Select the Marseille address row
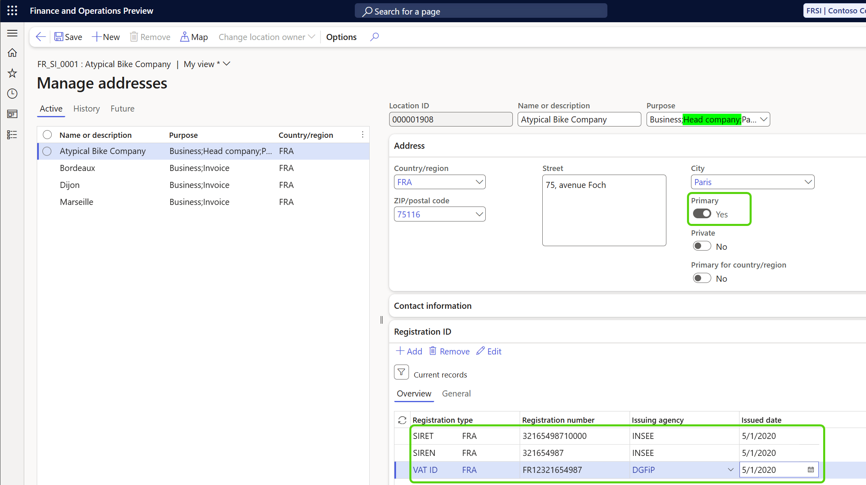 click(203, 202)
